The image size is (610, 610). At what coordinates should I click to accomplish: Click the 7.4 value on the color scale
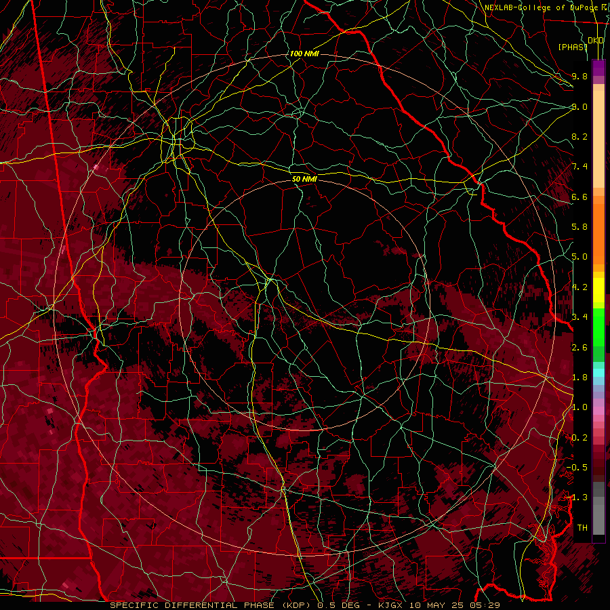579,167
